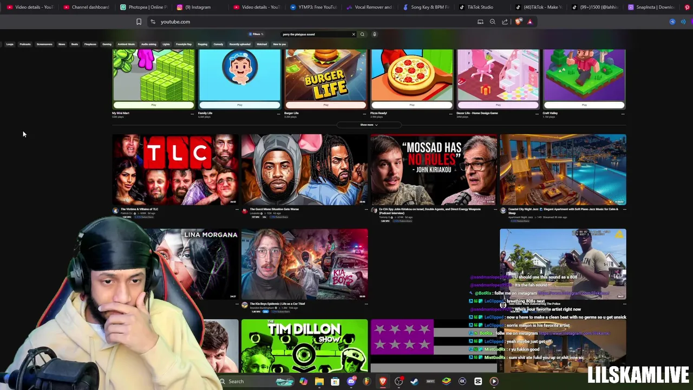Click the zoom magnifier icon in address bar
Viewport: 693px width, 390px height.
tap(493, 22)
